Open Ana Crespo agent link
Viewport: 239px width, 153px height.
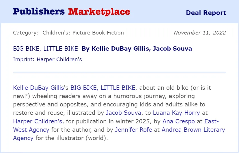pos(179,121)
